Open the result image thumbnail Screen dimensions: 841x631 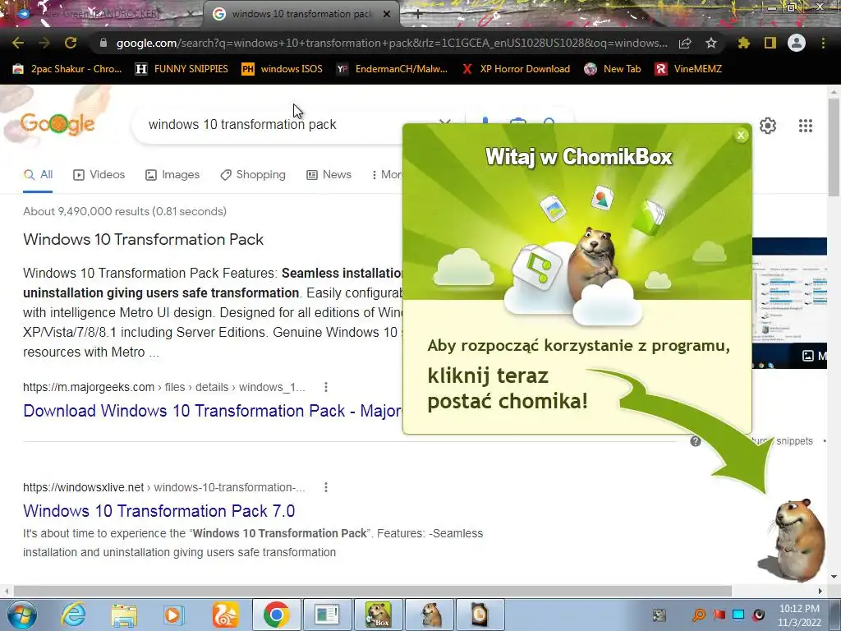pyautogui.click(x=789, y=303)
